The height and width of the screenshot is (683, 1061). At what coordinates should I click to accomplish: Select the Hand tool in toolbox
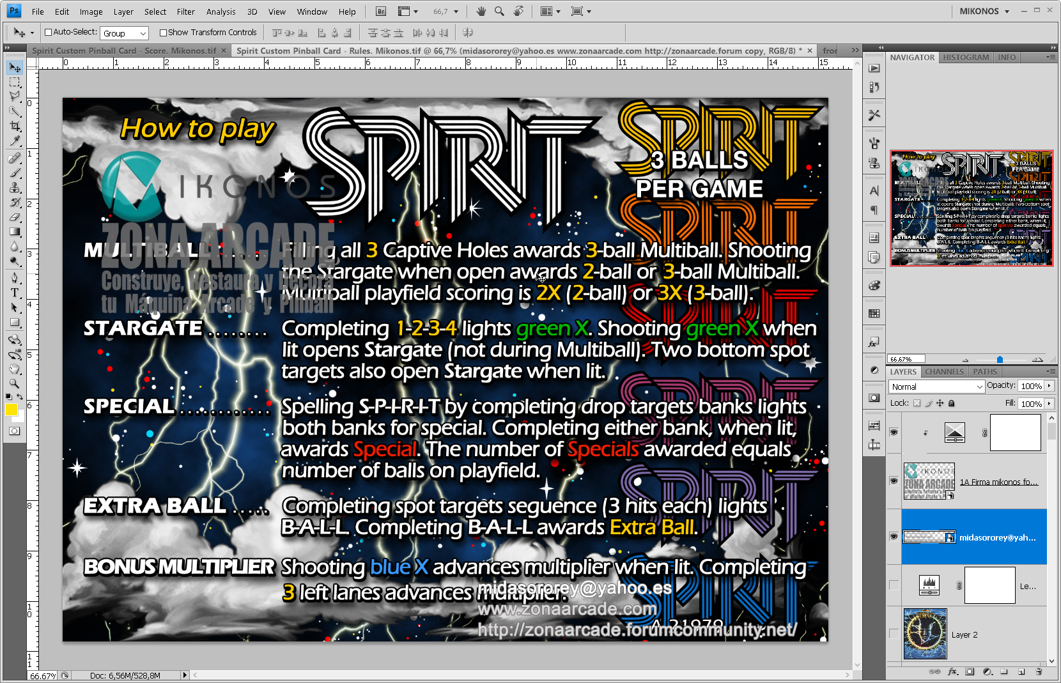click(14, 369)
